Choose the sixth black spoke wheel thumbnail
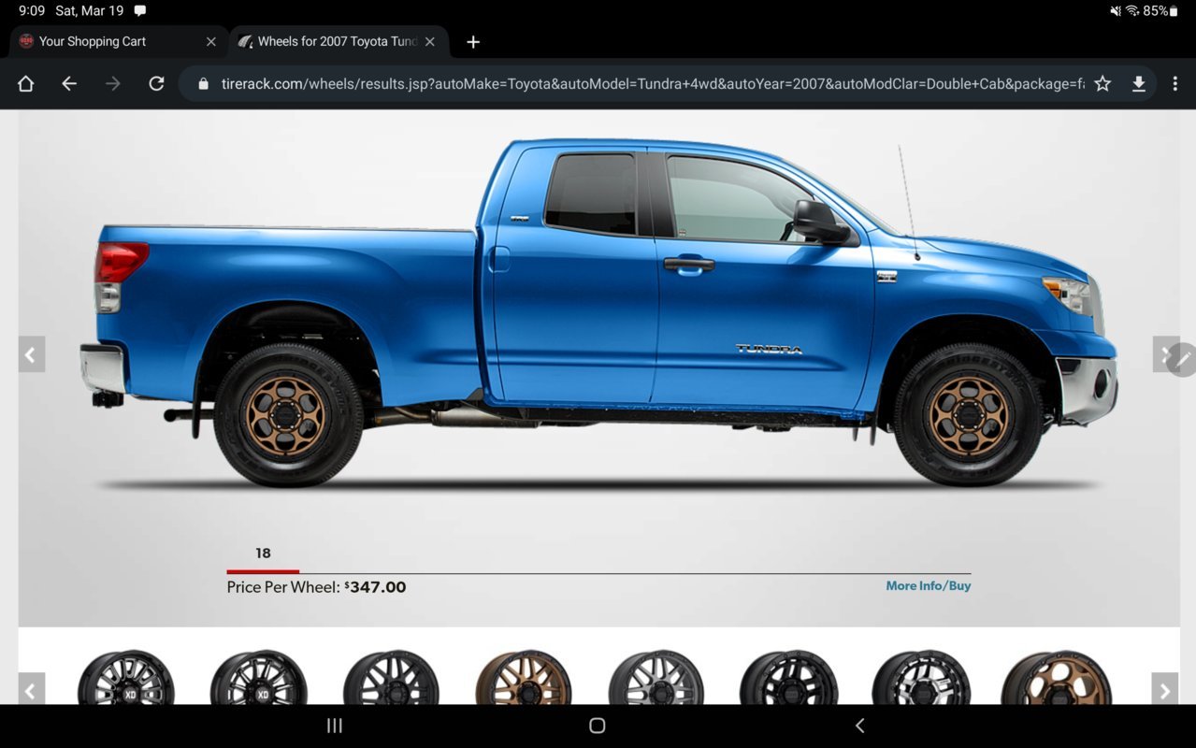The width and height of the screenshot is (1196, 748). coord(788,678)
